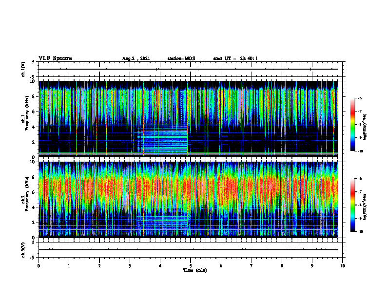Click the ch.2 colorbar log(PSD) label
386x298 pixels.
pos(365,207)
